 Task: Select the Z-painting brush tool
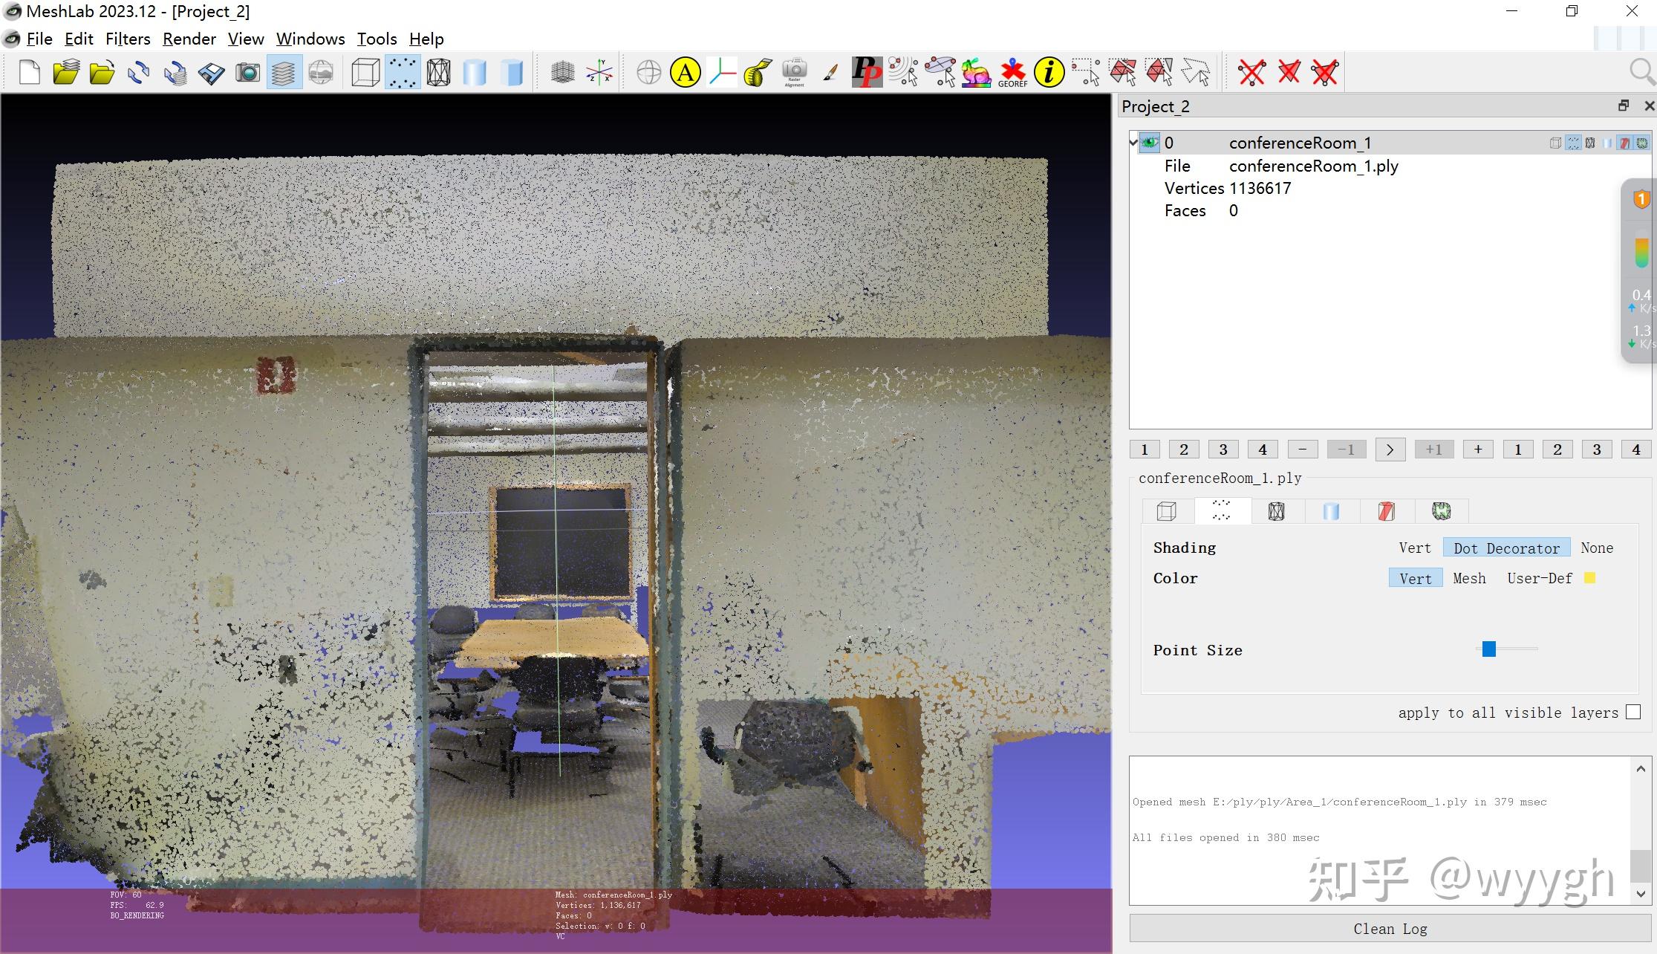pos(830,73)
